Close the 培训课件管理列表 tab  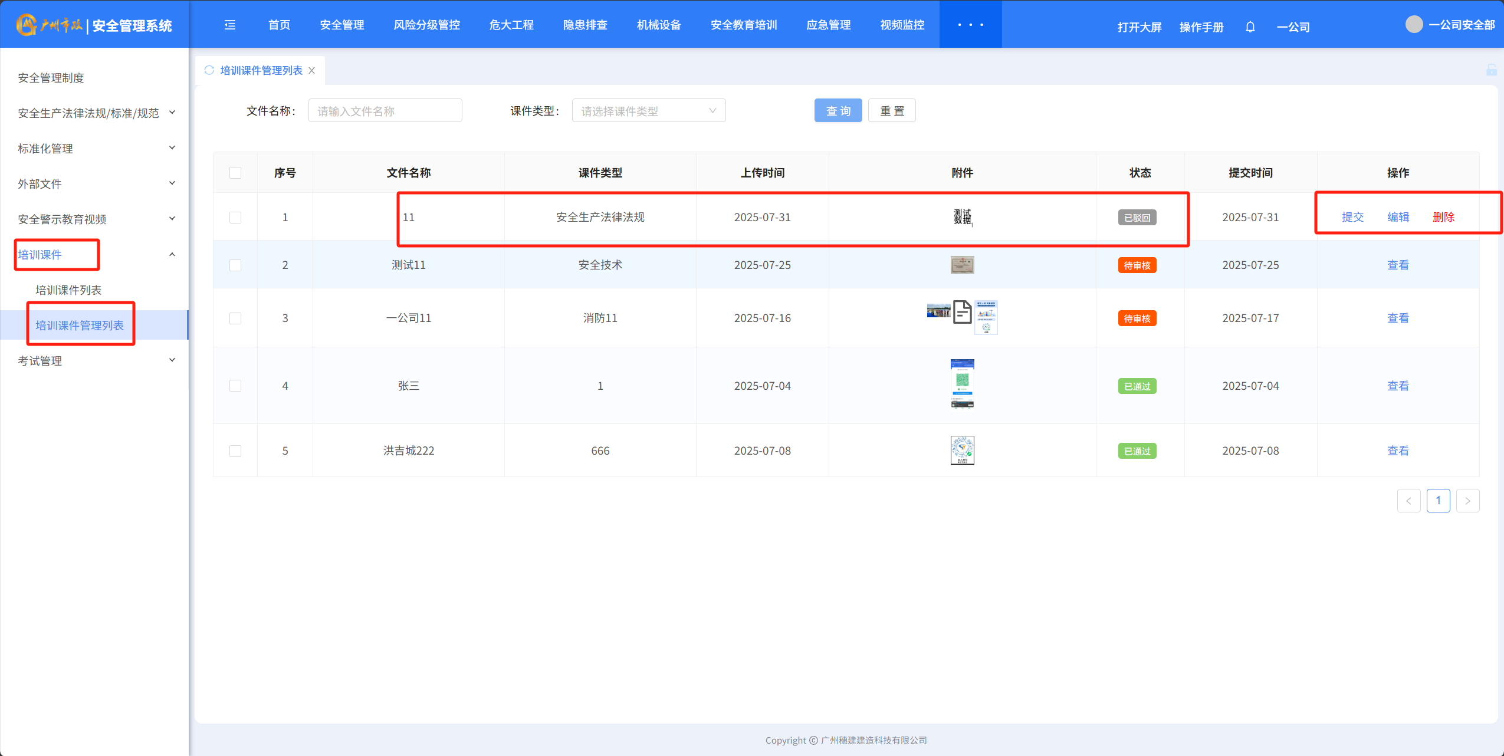[312, 71]
